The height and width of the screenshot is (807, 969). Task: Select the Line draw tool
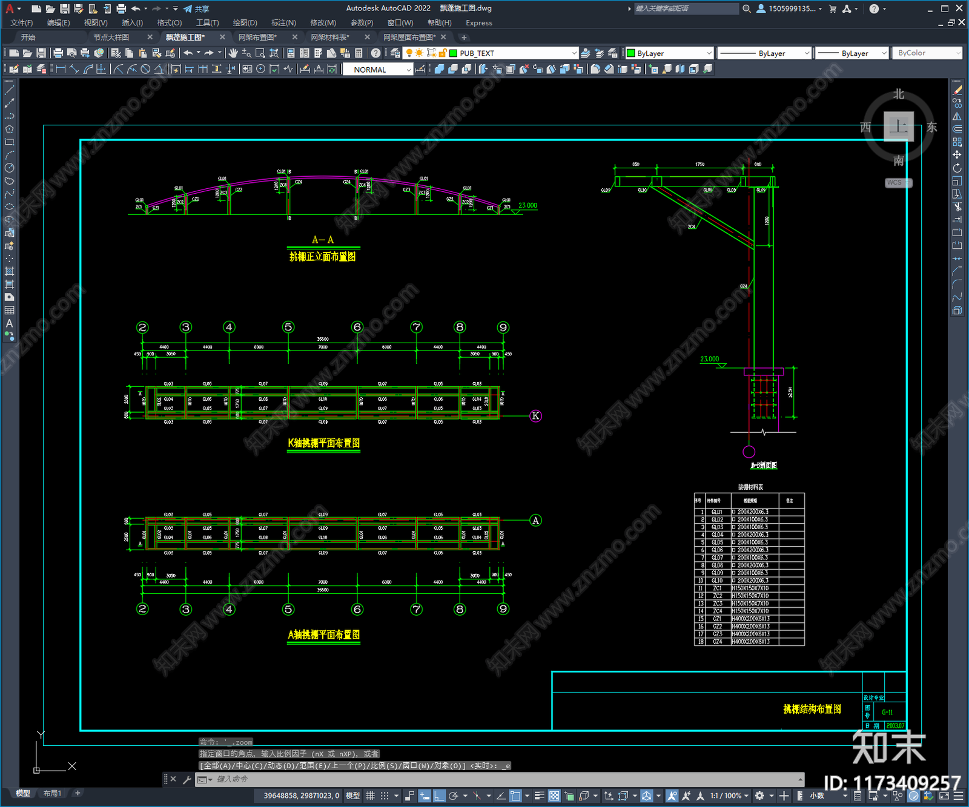9,90
